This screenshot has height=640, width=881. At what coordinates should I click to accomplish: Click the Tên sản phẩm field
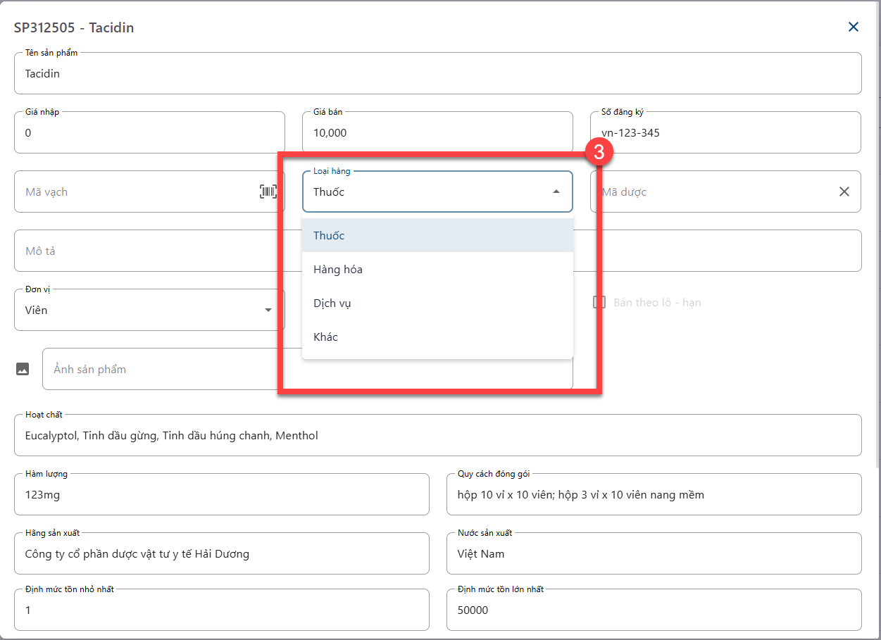(437, 73)
